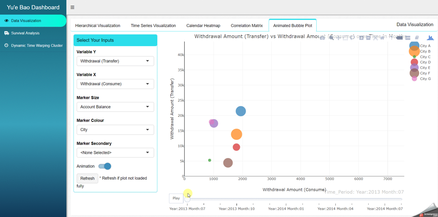Viewport: 438px width, 217px height.
Task: Click the Play animation button
Action: coord(176,198)
